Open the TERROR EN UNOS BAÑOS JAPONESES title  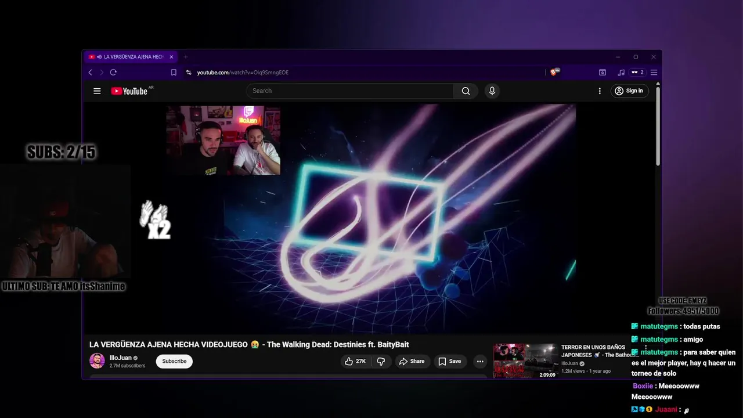point(600,351)
